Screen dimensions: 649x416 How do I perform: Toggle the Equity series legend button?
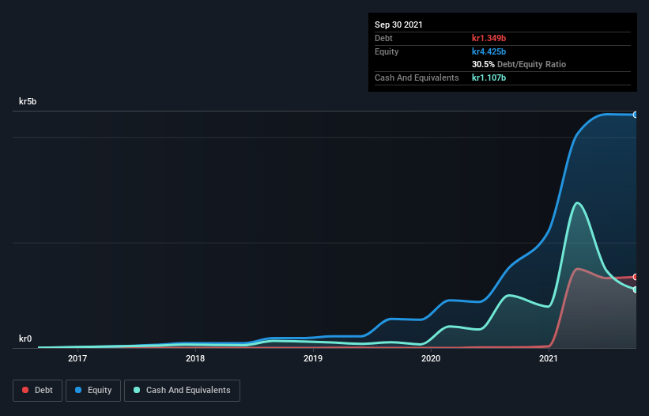93,391
